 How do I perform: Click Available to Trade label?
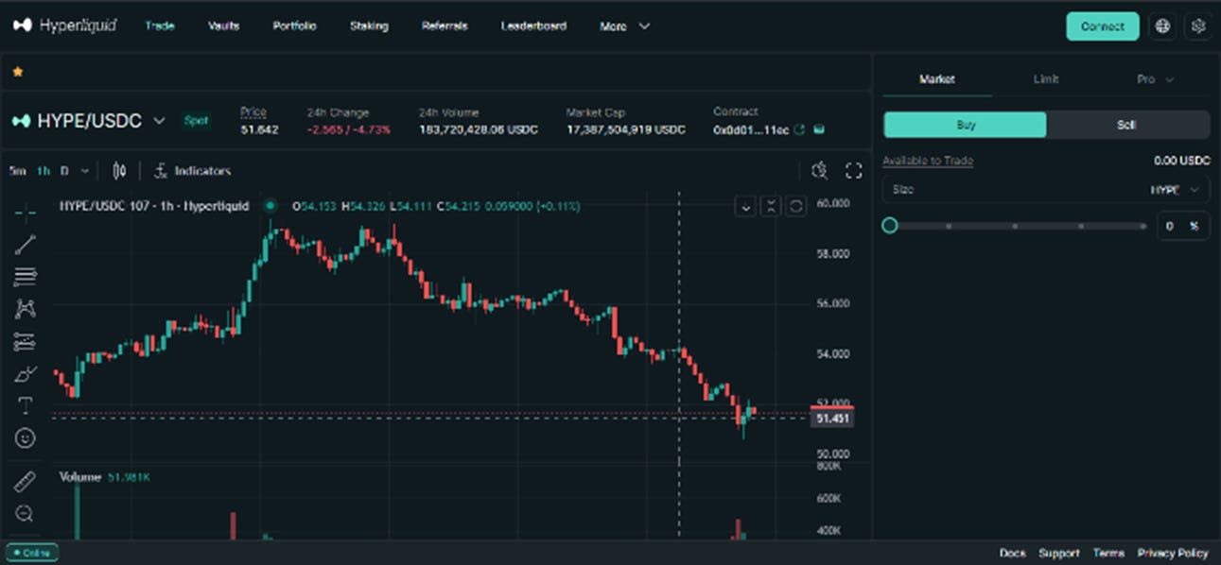928,161
